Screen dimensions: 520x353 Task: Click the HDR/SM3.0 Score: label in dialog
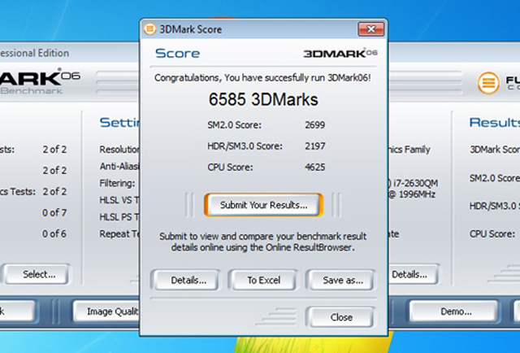[245, 146]
